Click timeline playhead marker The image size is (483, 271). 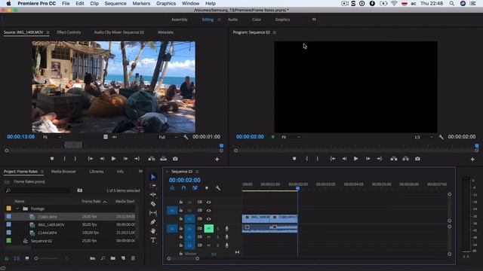(297, 188)
